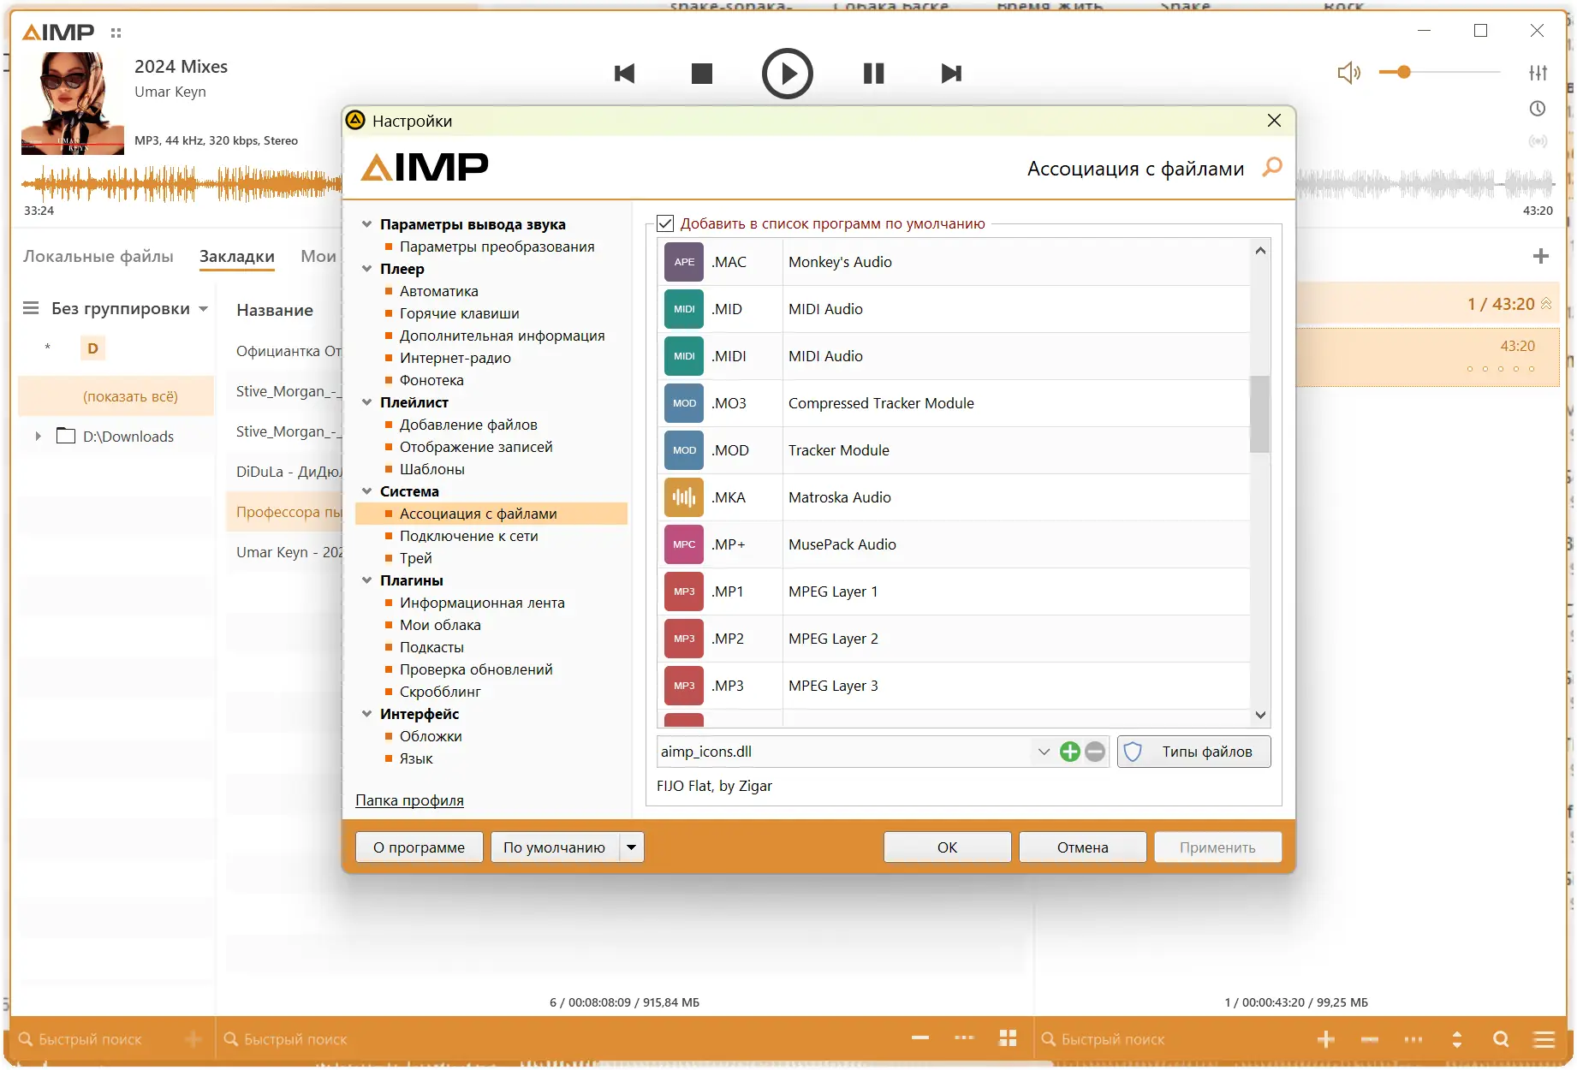The width and height of the screenshot is (1577, 1070).
Task: Select Интернет-радио settings page
Action: click(x=455, y=358)
